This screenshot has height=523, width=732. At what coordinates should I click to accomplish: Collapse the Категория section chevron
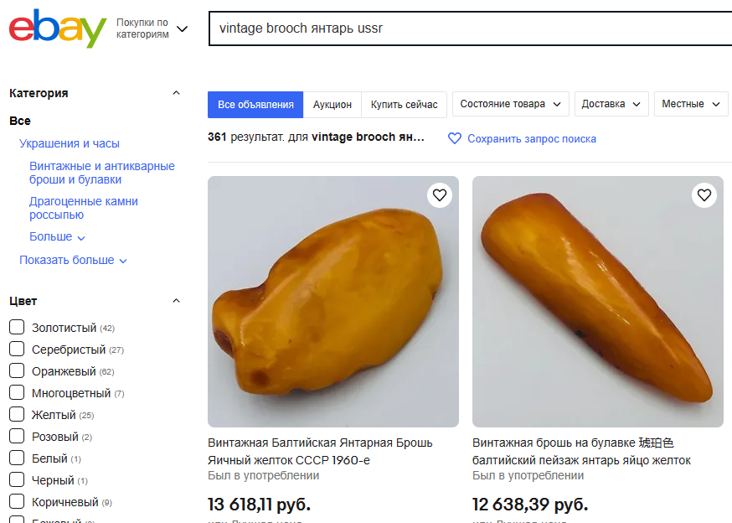[x=176, y=93]
